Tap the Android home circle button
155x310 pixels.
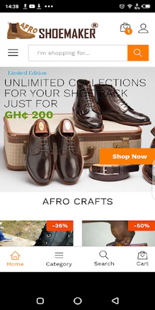point(77,301)
